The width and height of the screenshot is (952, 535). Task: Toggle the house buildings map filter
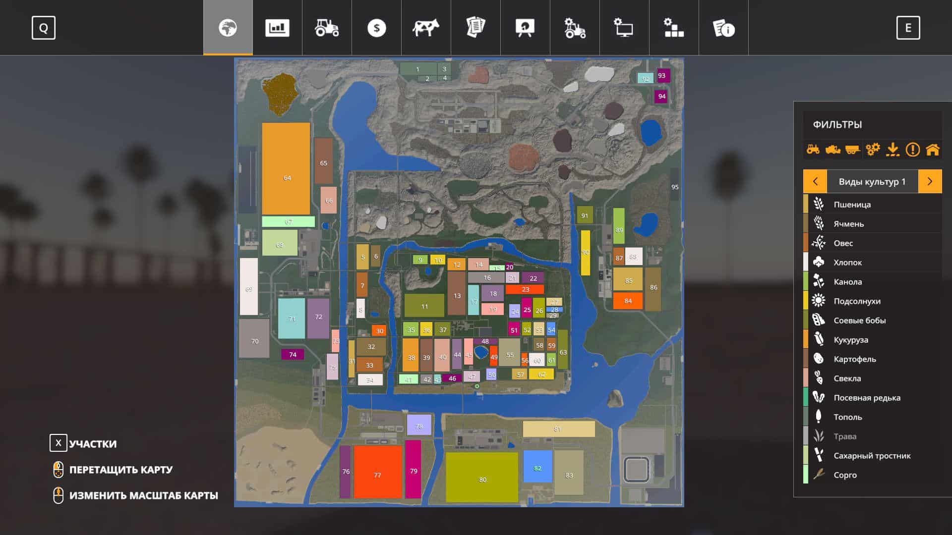point(933,149)
